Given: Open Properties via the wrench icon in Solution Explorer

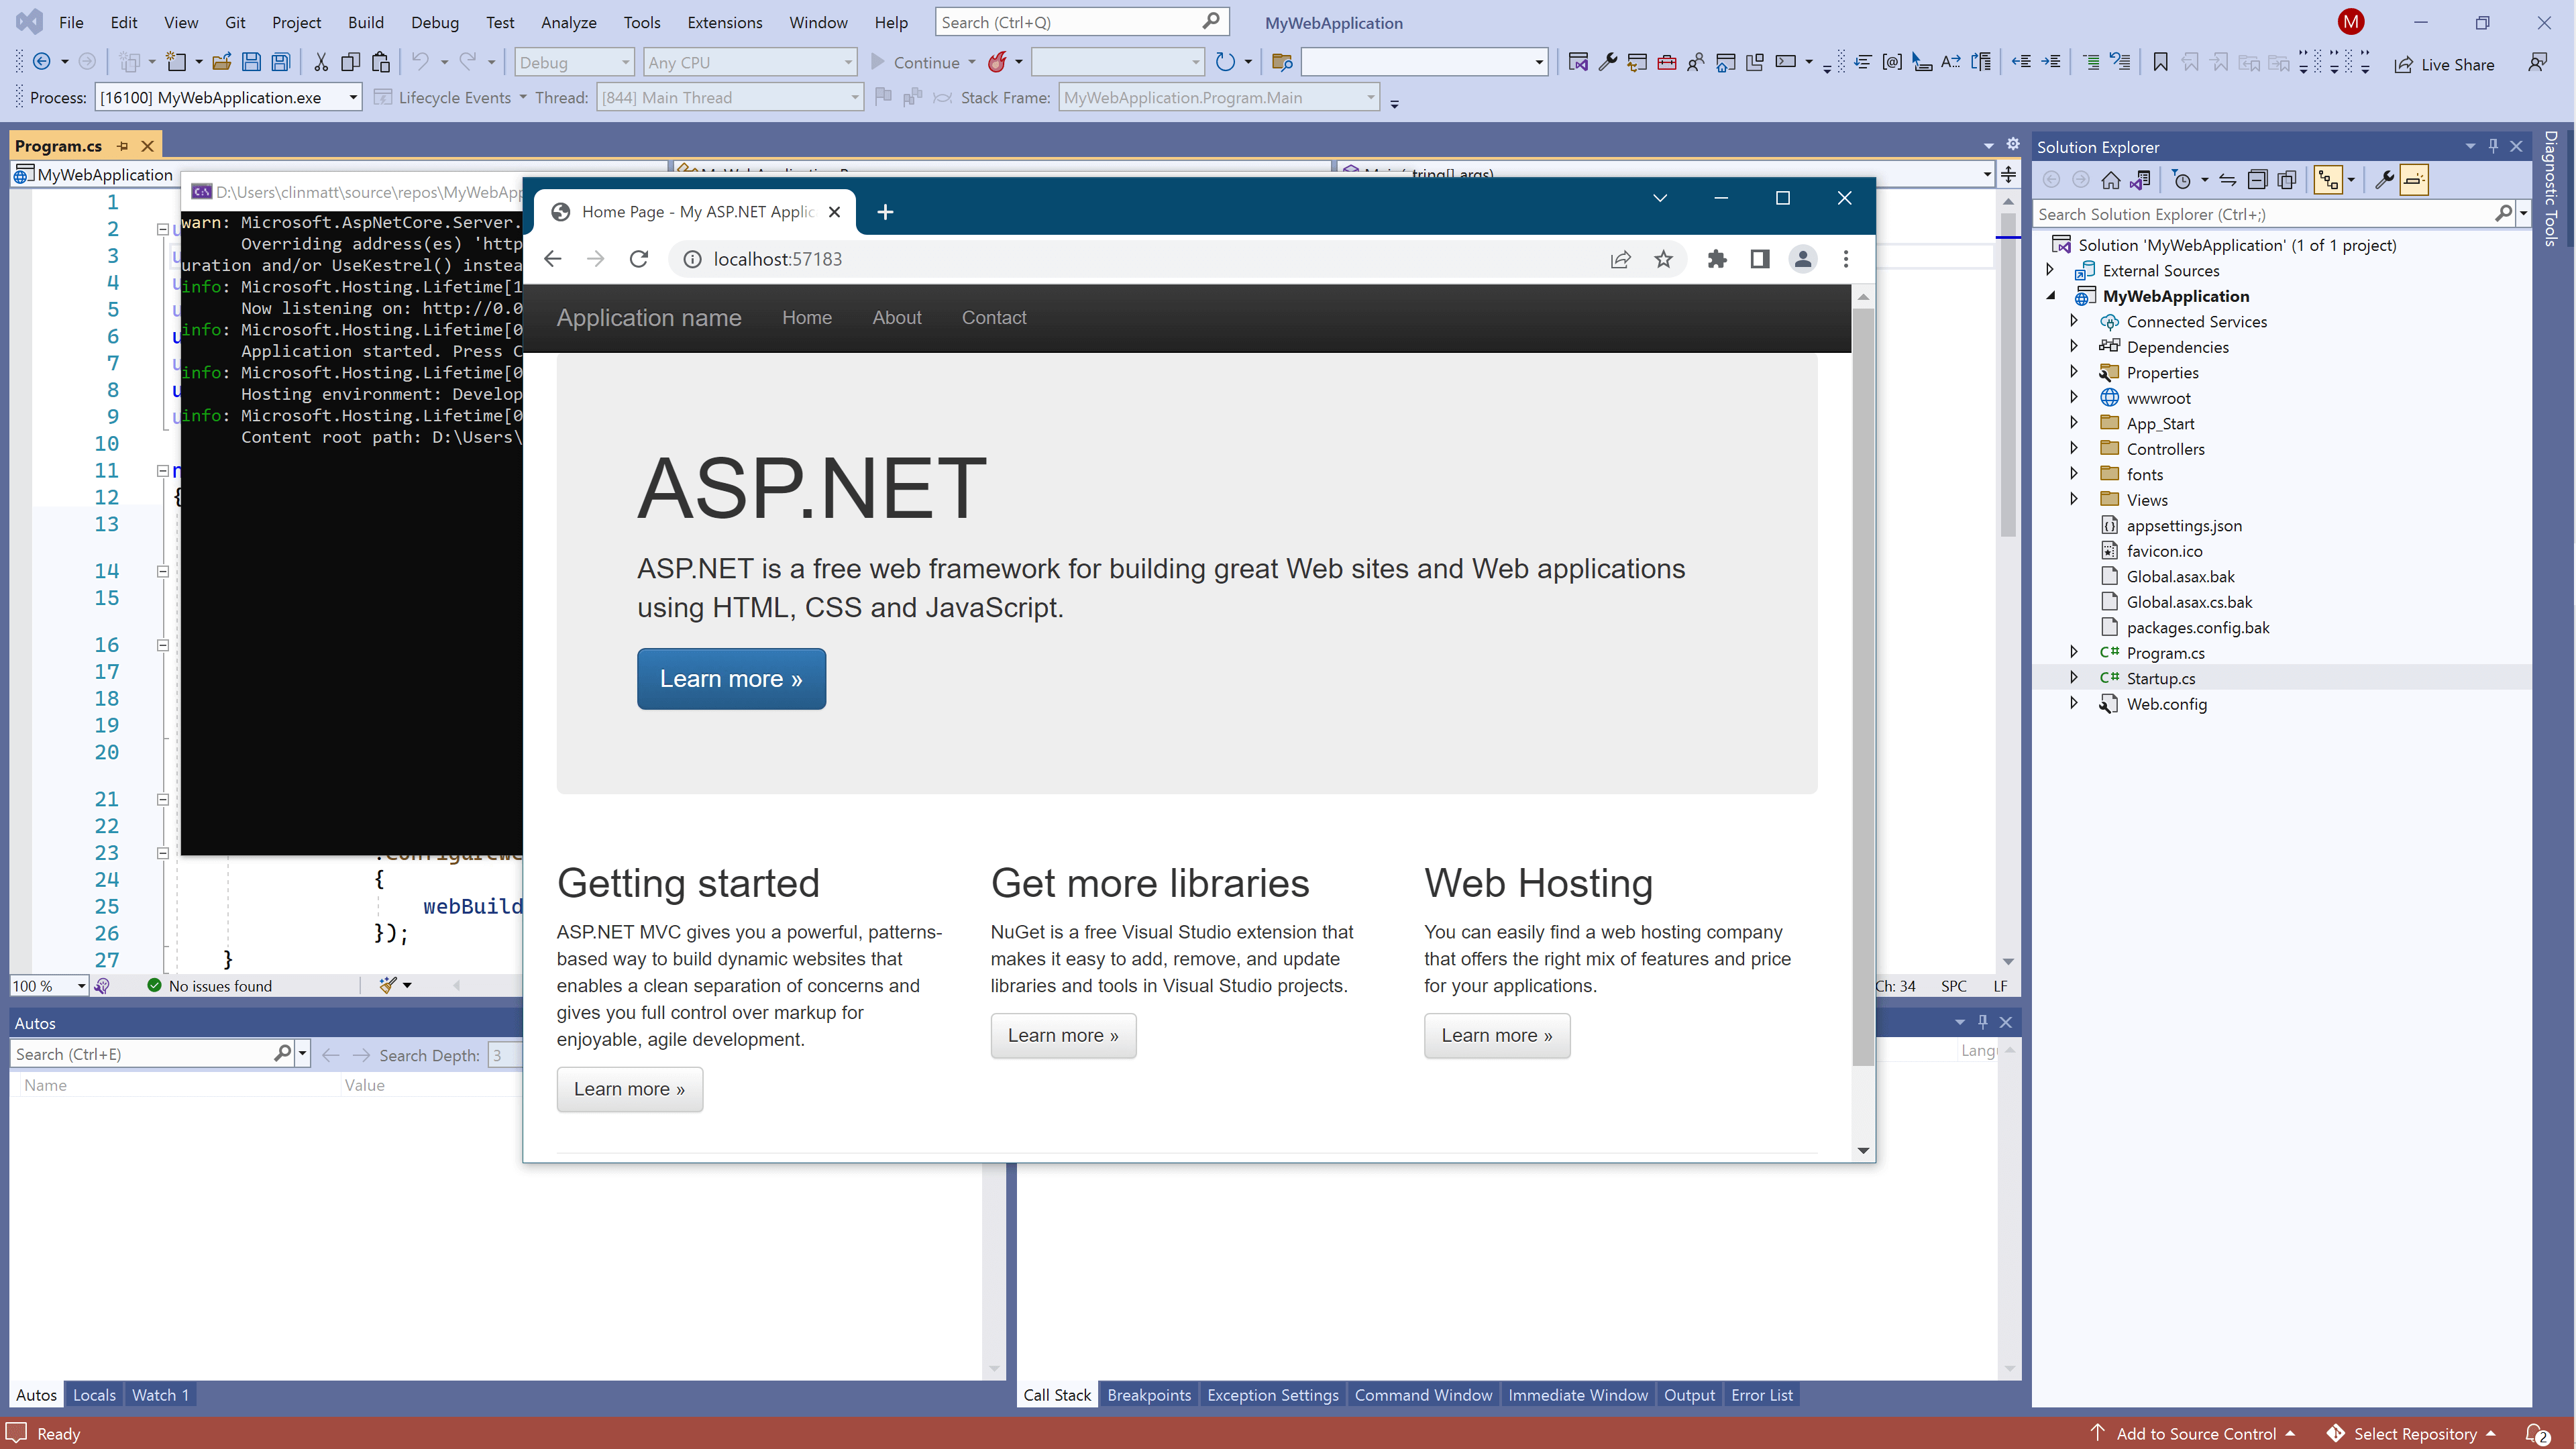Looking at the screenshot, I should [2384, 180].
